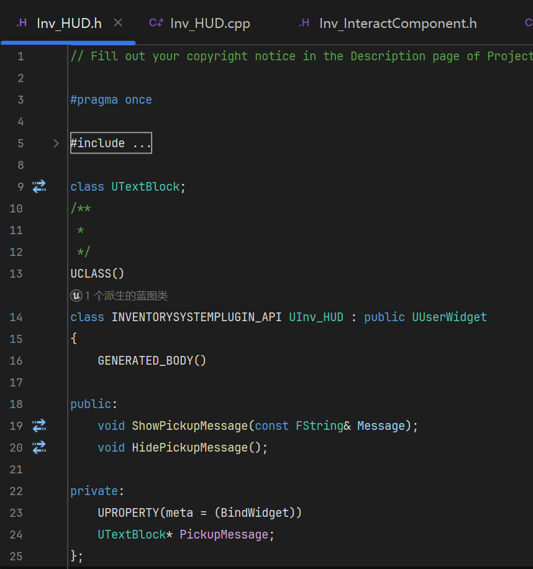Click the .H icon on Inv_InteractComponent.h tab
This screenshot has width=533, height=569.
pyautogui.click(x=304, y=23)
